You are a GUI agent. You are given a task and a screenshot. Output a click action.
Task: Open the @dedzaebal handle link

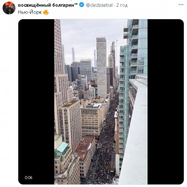click(x=99, y=5)
